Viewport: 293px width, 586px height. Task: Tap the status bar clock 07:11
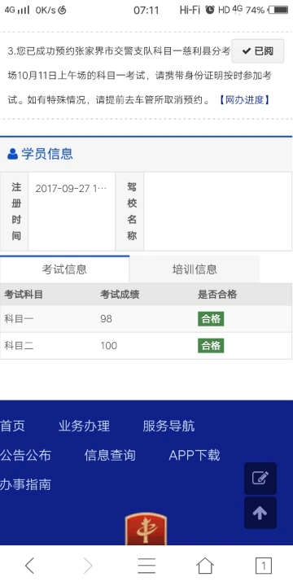[x=146, y=10]
